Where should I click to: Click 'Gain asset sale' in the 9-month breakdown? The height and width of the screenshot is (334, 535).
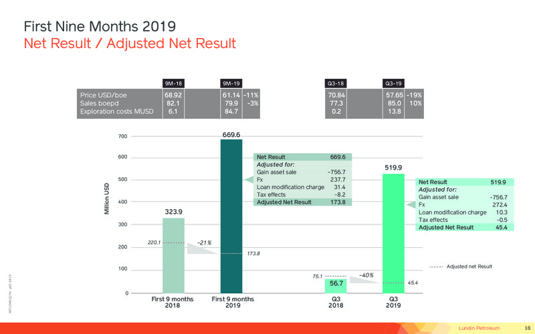coord(276,172)
